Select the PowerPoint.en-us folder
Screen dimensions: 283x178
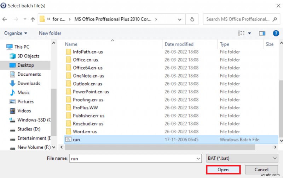click(91, 92)
